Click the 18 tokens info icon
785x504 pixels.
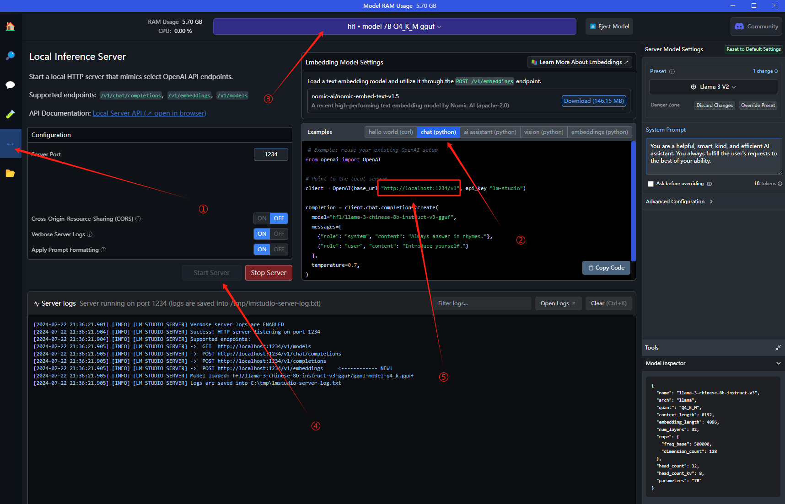(780, 184)
